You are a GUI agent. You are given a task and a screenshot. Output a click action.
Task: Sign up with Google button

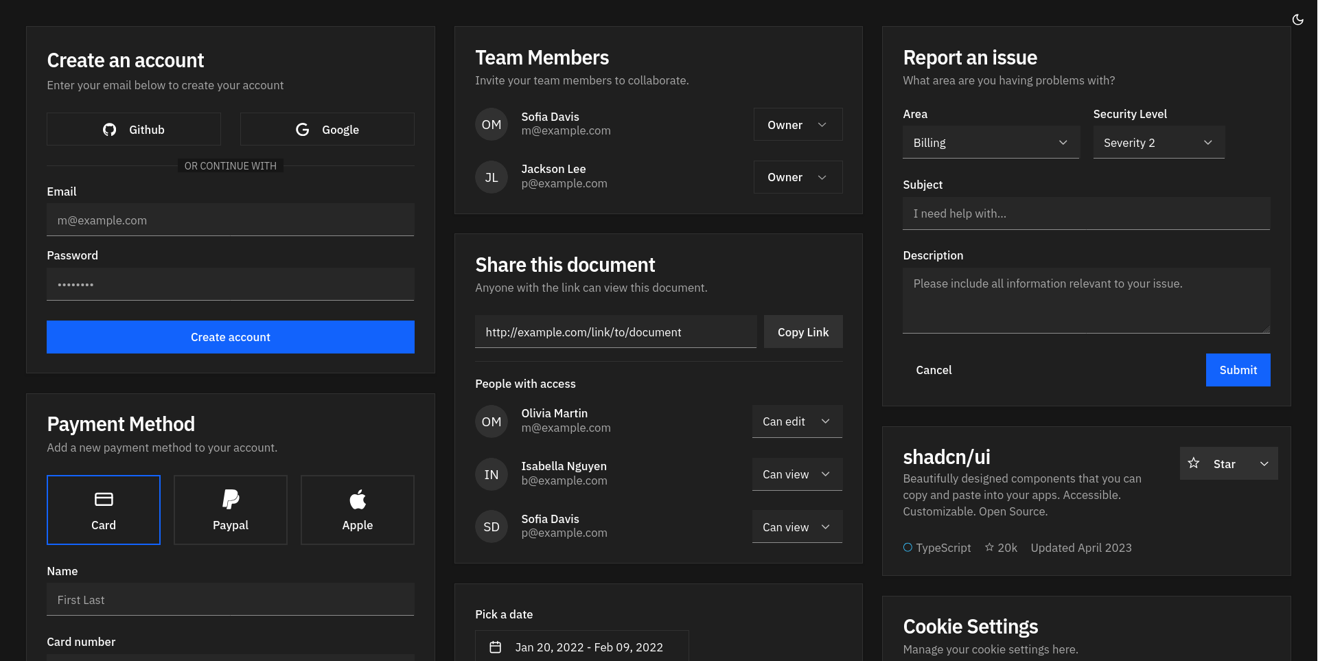(327, 129)
